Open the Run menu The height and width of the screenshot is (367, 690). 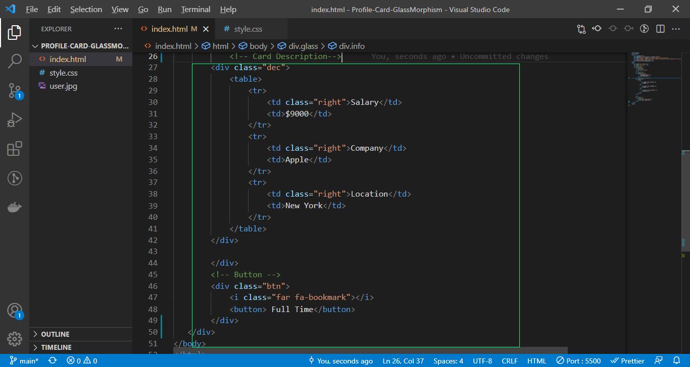pos(165,9)
